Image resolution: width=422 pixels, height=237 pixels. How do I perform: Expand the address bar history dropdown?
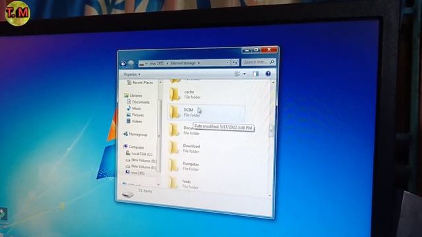[227, 63]
